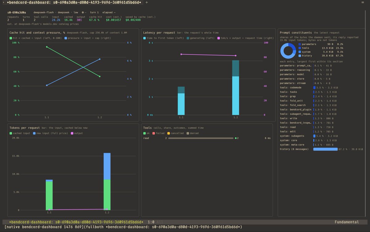Image resolution: width=370 pixels, height=232 pixels.
Task: Click the system swatch in Prompt constituents legend
Action: tap(300, 52)
